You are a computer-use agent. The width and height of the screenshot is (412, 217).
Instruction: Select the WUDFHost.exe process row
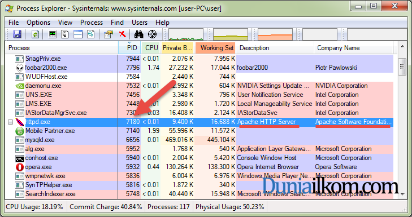(199, 77)
